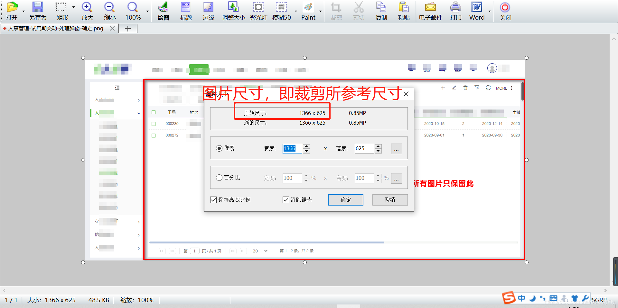618x308 pixels.
Task: Zoom in with the 放大 icon
Action: point(87,11)
